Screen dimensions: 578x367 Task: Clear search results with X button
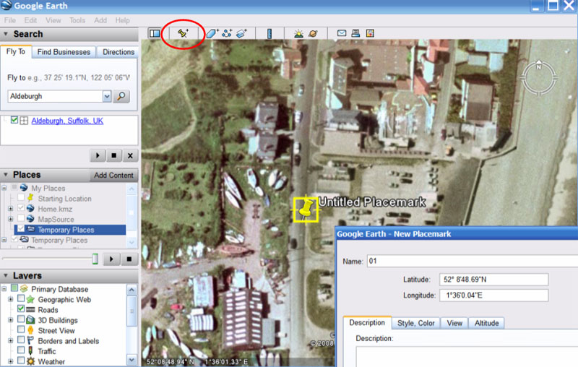click(x=130, y=155)
